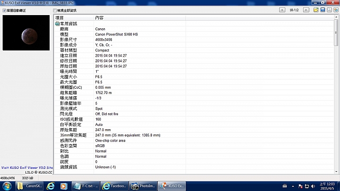Click the 2025 kB file size in status bar
Image resolution: width=340 pixels, height=191 pixels.
coord(27,178)
